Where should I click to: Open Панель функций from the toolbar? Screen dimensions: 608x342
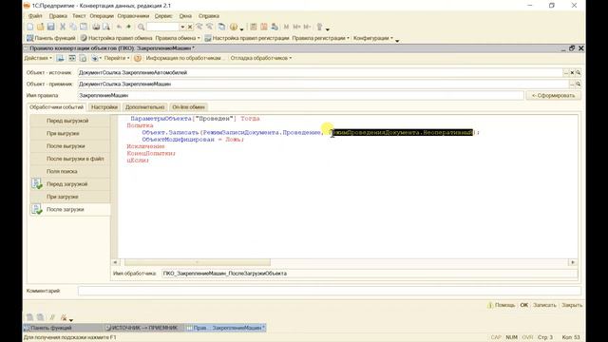pyautogui.click(x=50, y=38)
